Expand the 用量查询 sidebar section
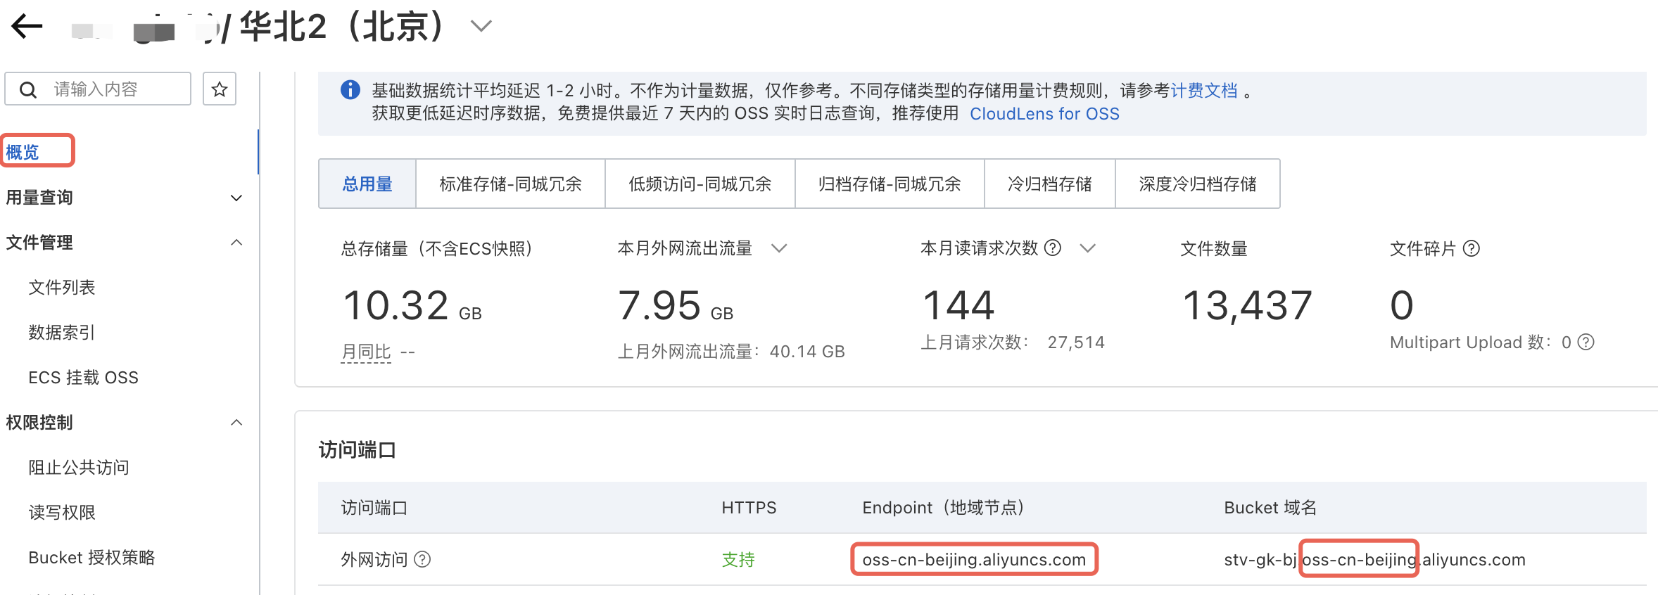This screenshot has height=595, width=1658. [236, 198]
